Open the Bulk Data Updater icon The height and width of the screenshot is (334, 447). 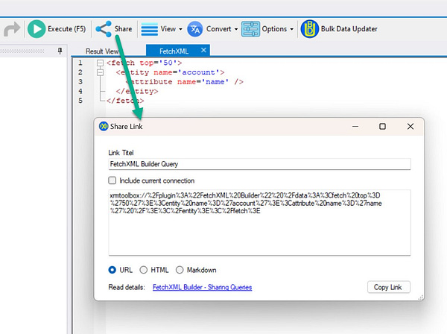pyautogui.click(x=310, y=29)
